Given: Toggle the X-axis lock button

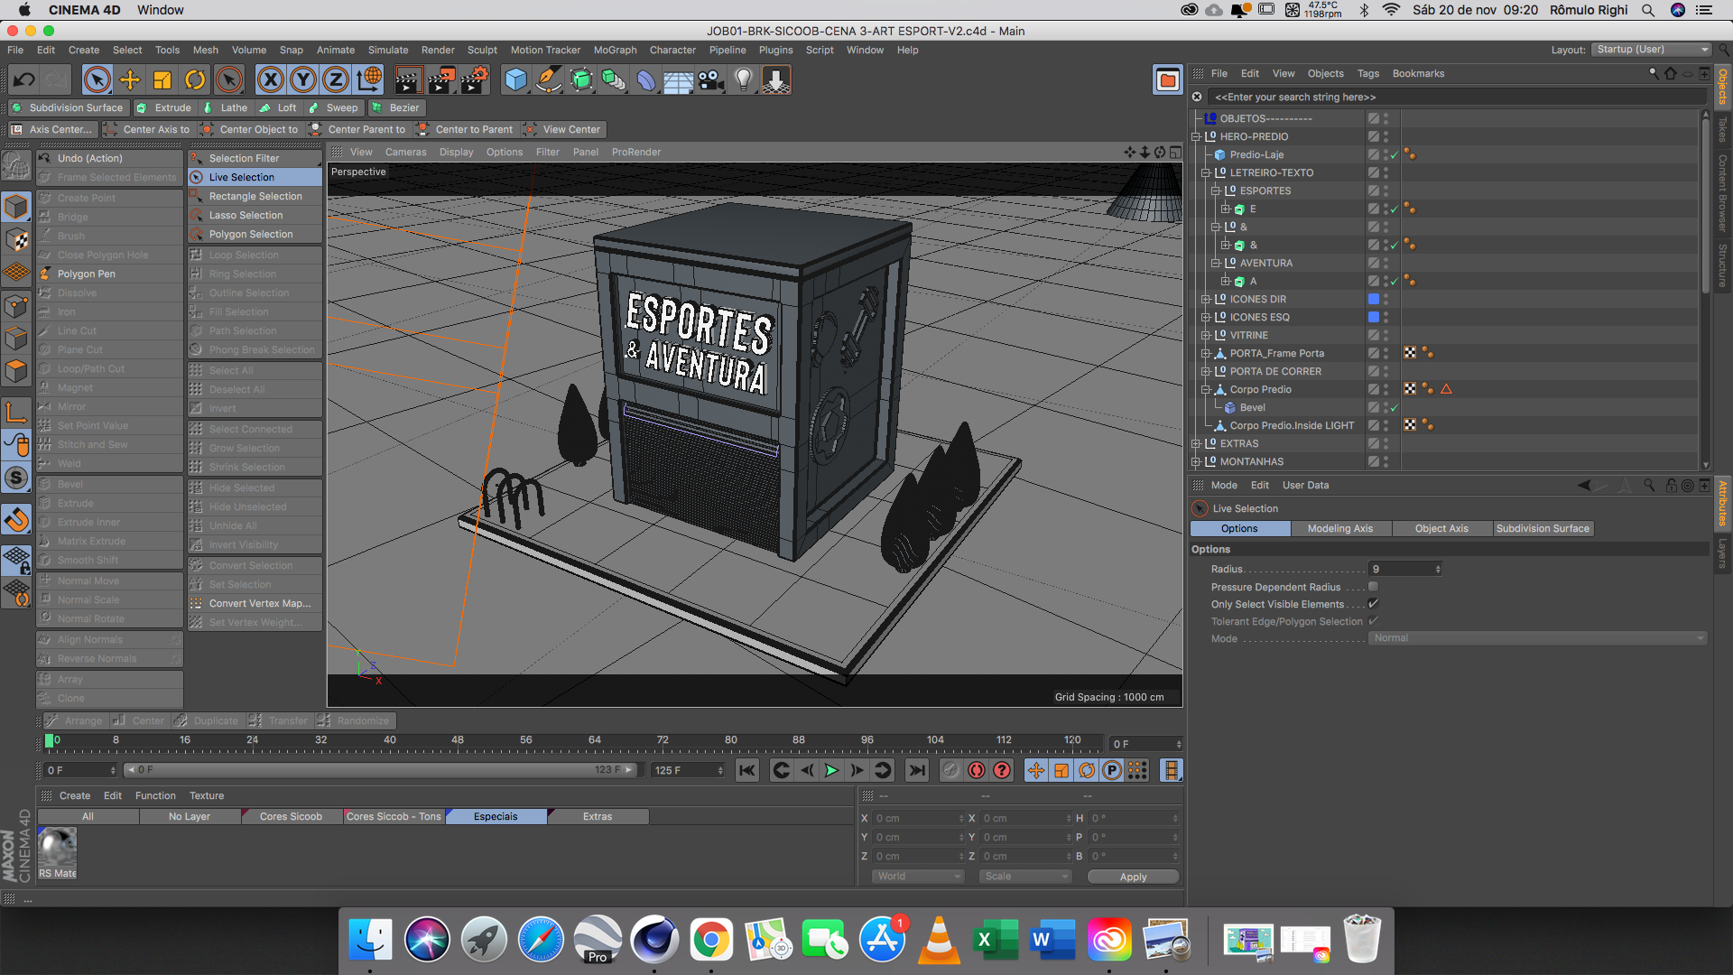Looking at the screenshot, I should coord(270,80).
